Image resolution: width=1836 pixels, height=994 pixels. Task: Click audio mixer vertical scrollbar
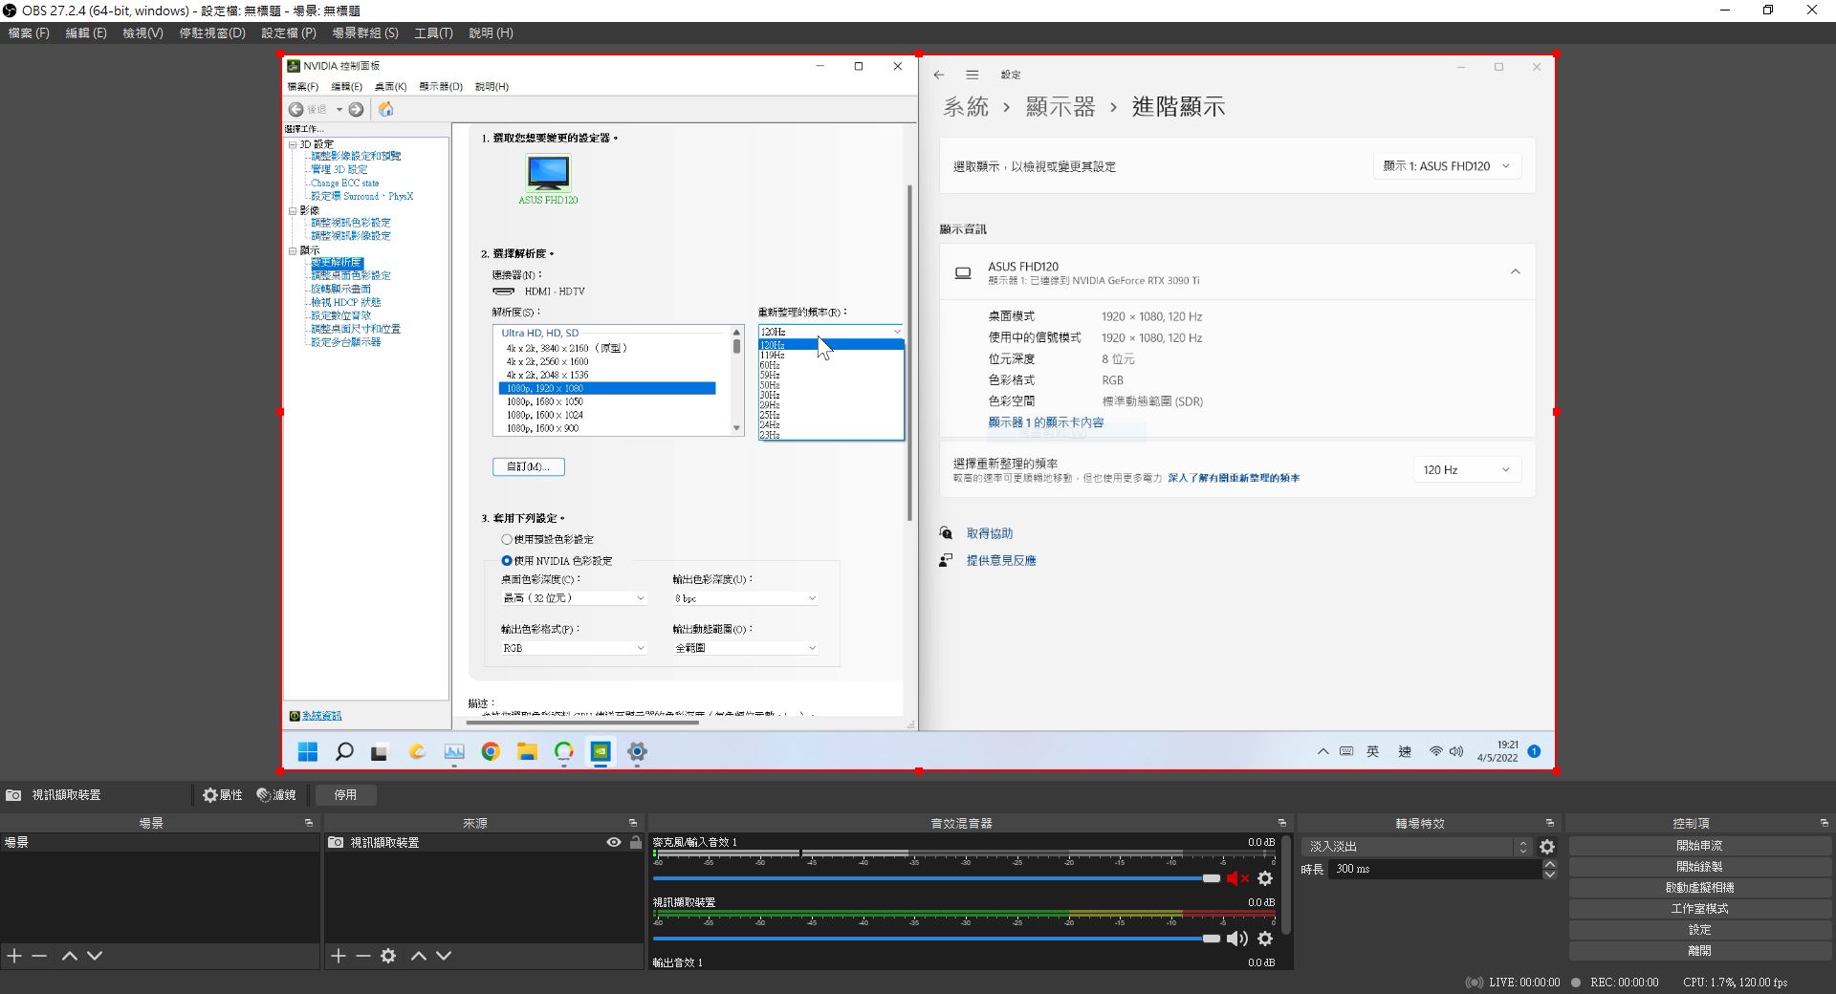tap(1287, 884)
